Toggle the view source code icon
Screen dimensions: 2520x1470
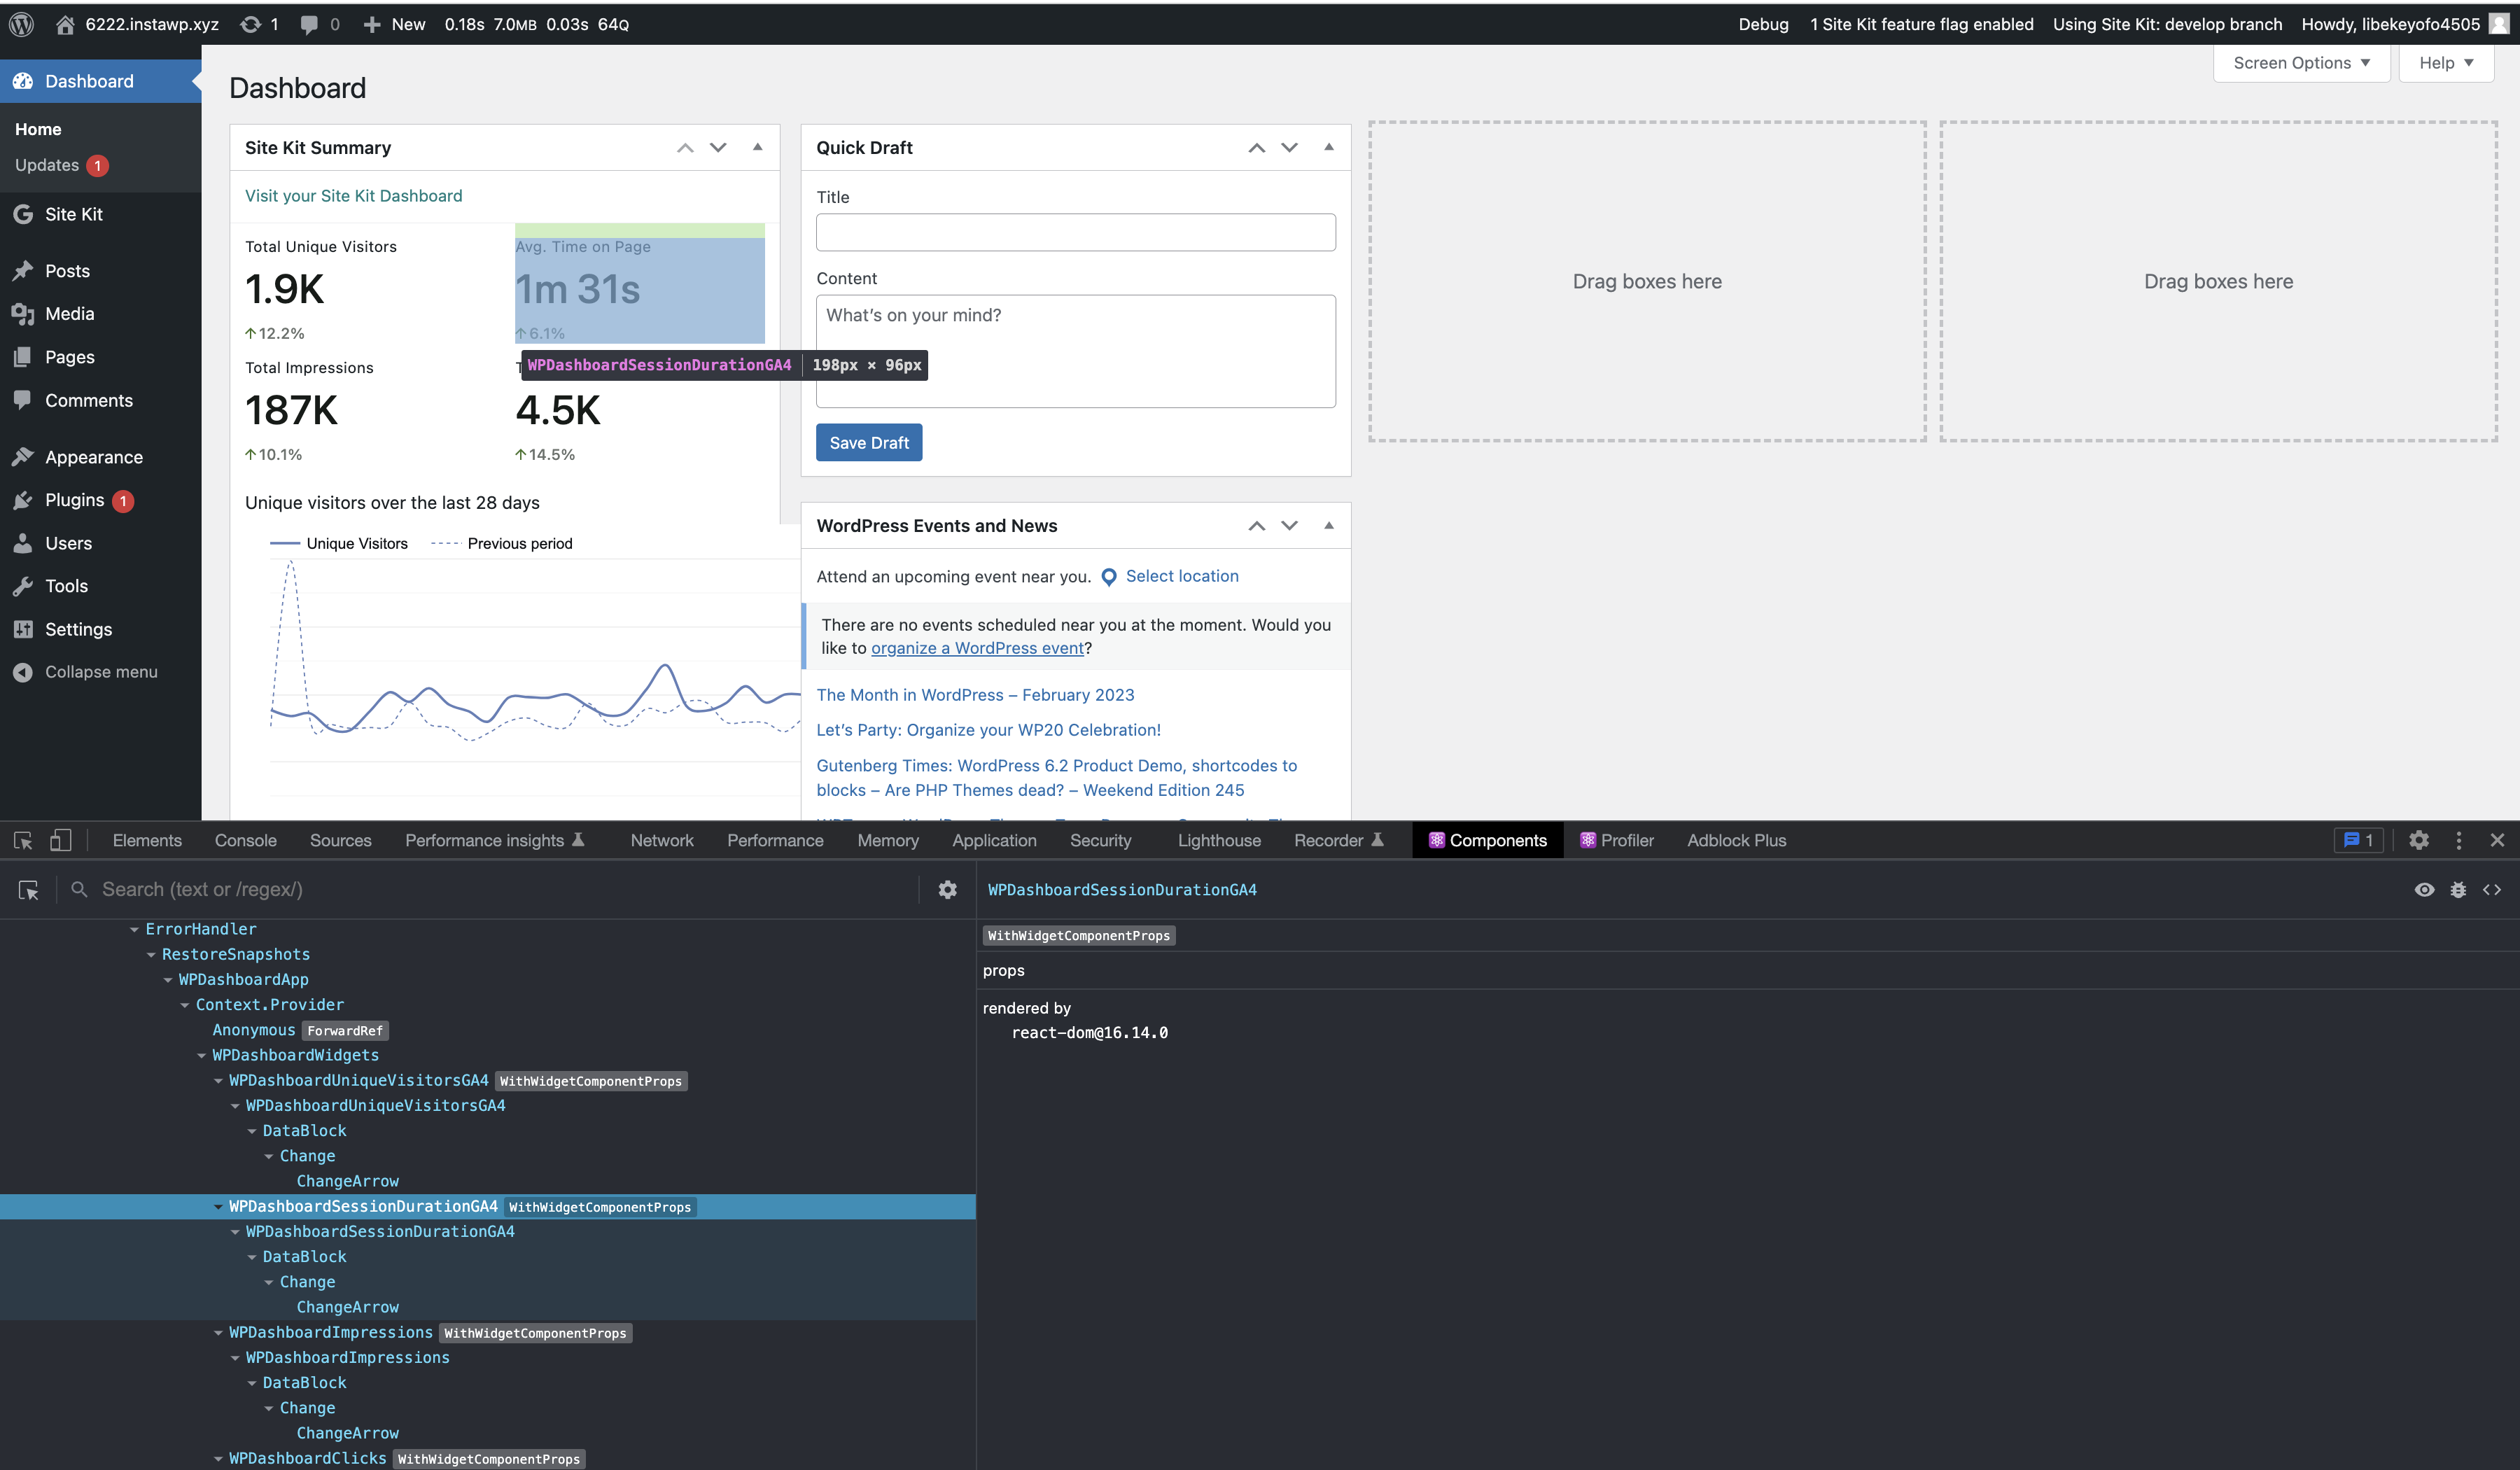[x=2492, y=889]
